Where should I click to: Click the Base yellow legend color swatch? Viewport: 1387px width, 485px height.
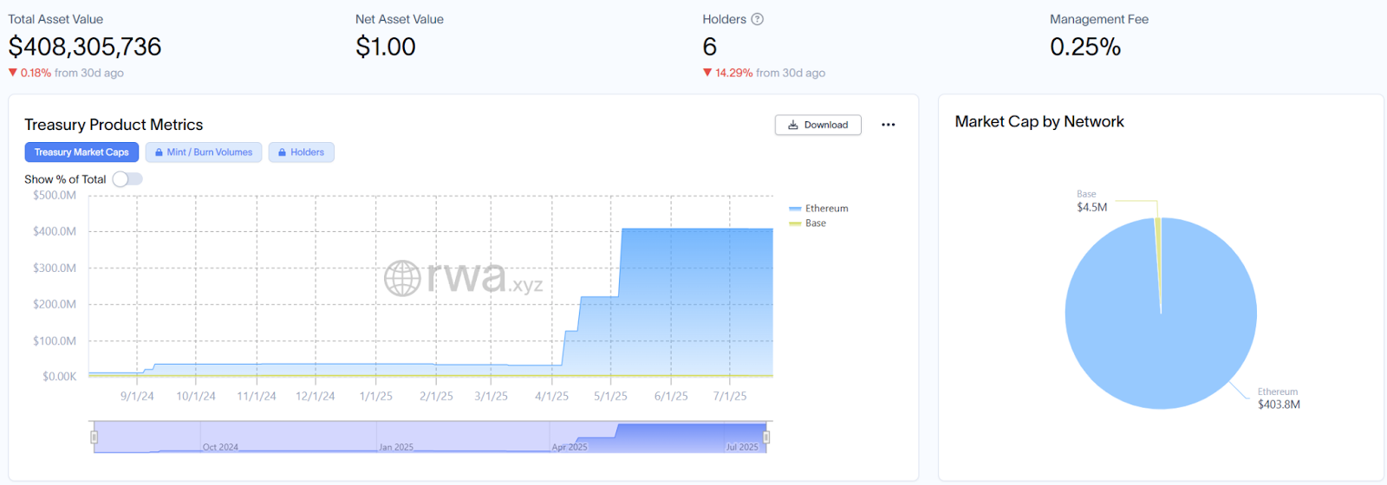point(795,223)
